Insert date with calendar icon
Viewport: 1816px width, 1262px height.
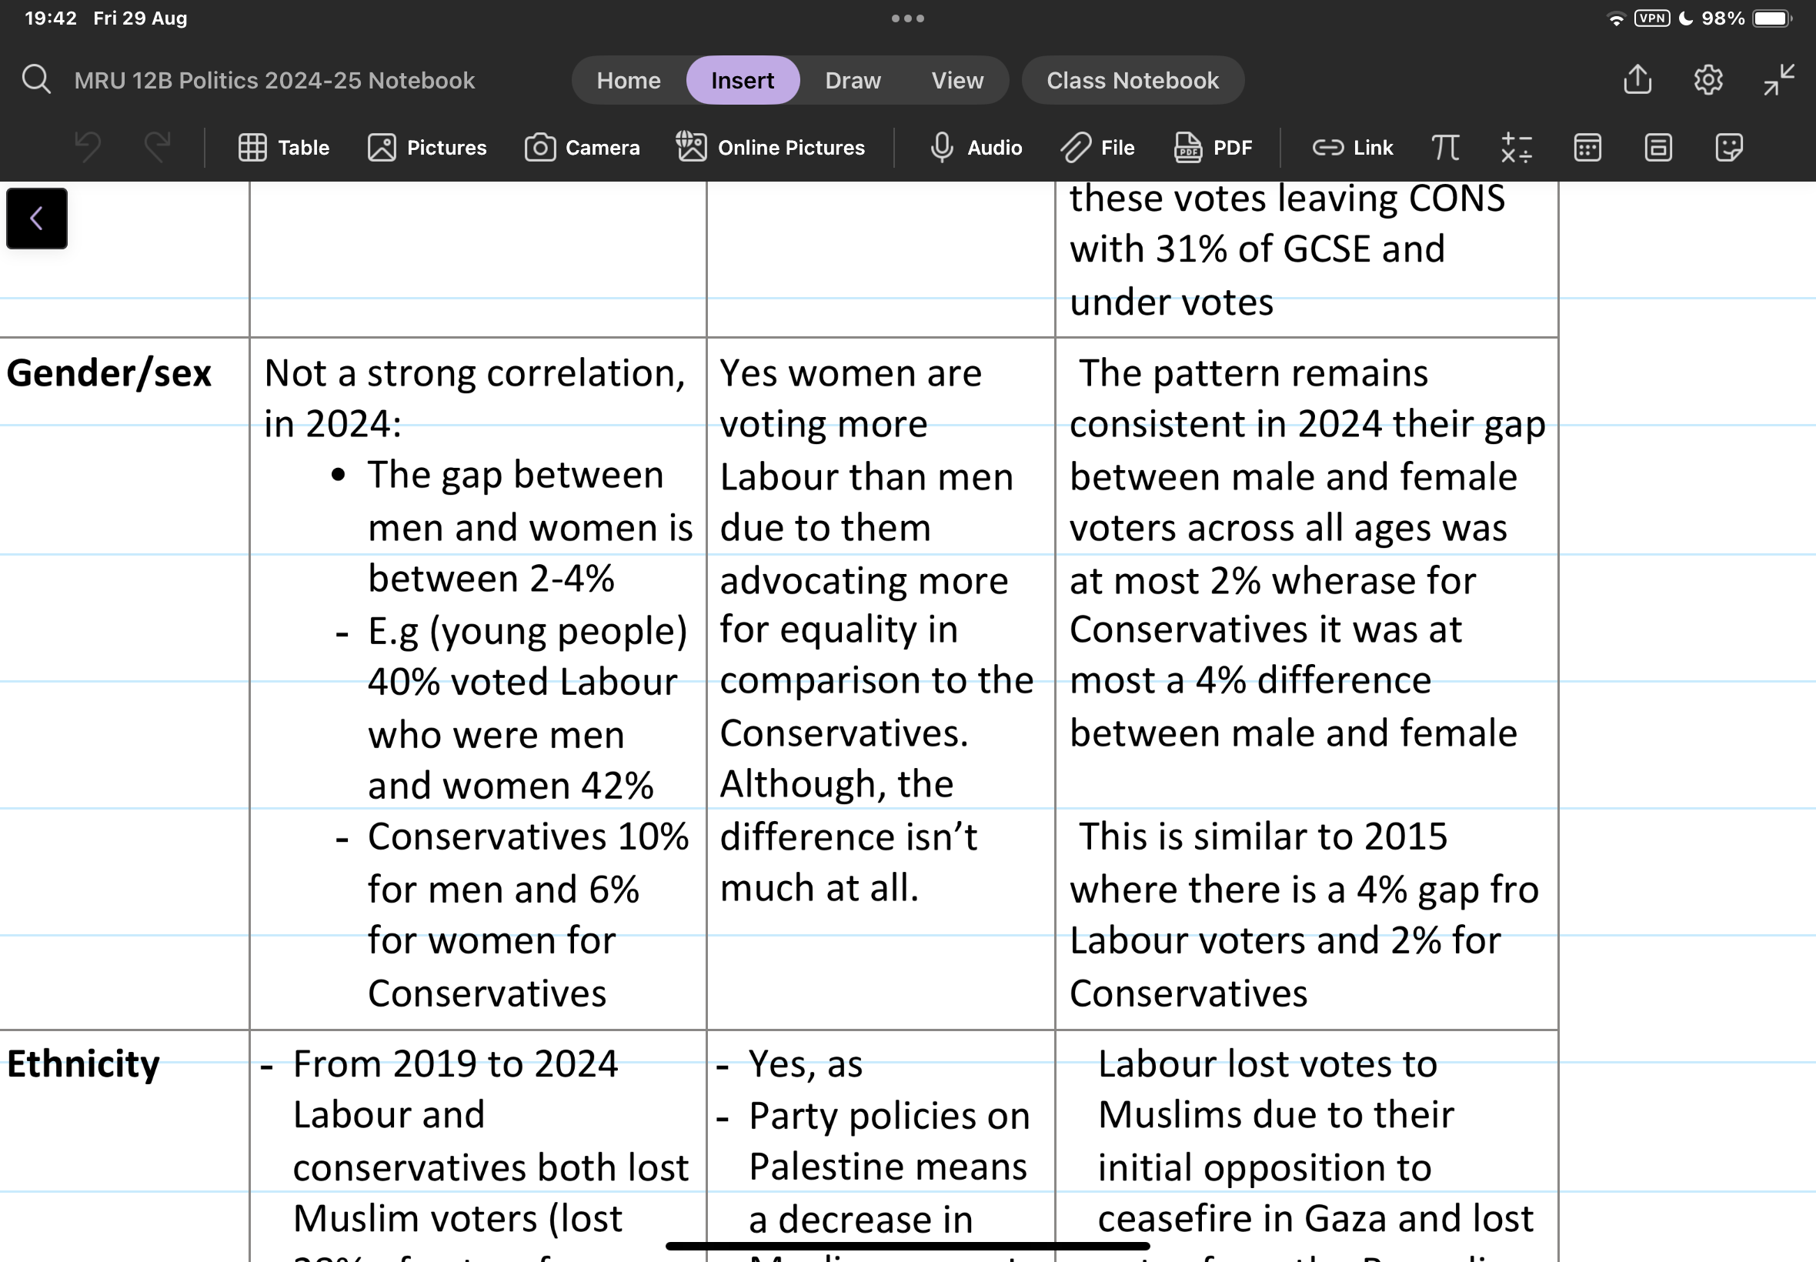(1587, 148)
